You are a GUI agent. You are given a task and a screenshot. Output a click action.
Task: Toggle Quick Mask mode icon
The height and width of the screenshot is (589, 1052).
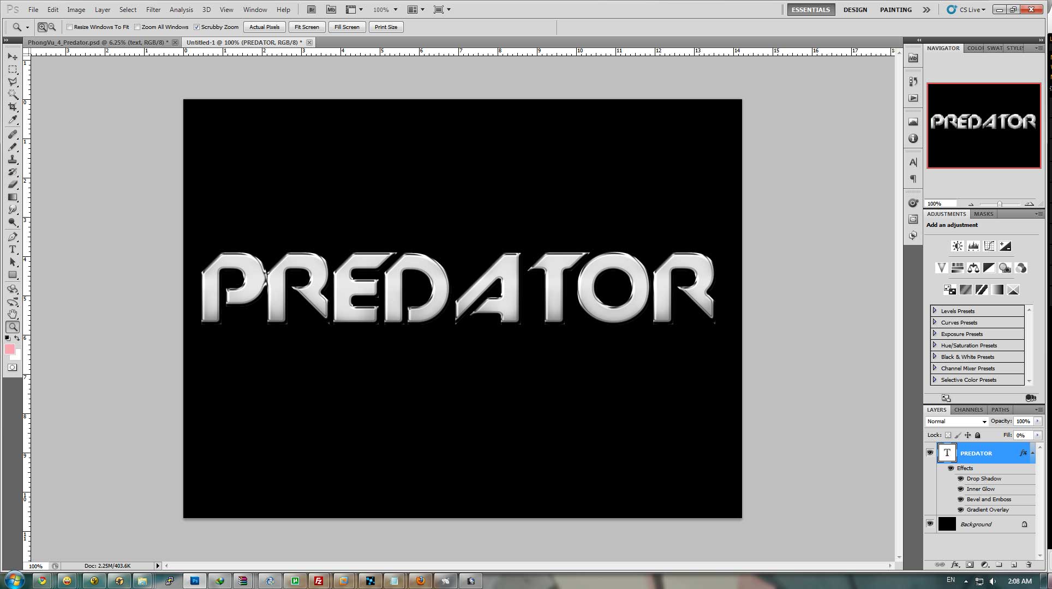pos(12,368)
